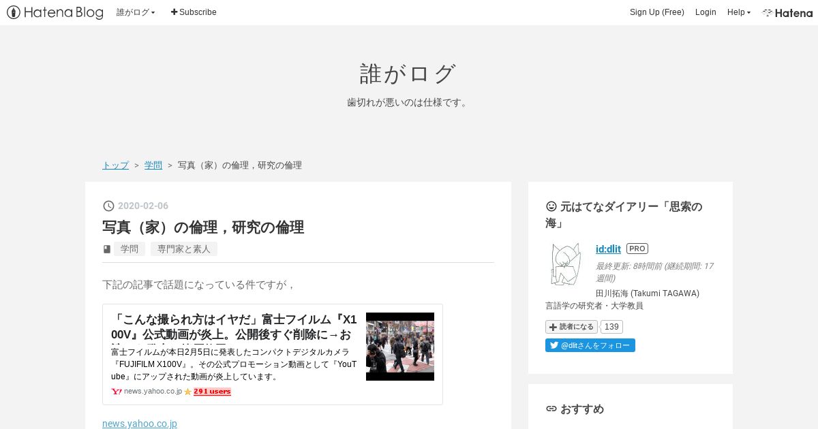Click the 最終更新: 8時間前 status text
The height and width of the screenshot is (429, 818).
654,272
